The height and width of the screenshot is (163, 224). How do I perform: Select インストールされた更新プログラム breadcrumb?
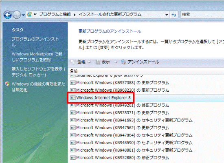coord(110,14)
